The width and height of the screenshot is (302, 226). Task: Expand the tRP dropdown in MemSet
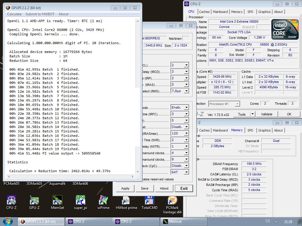(186, 78)
